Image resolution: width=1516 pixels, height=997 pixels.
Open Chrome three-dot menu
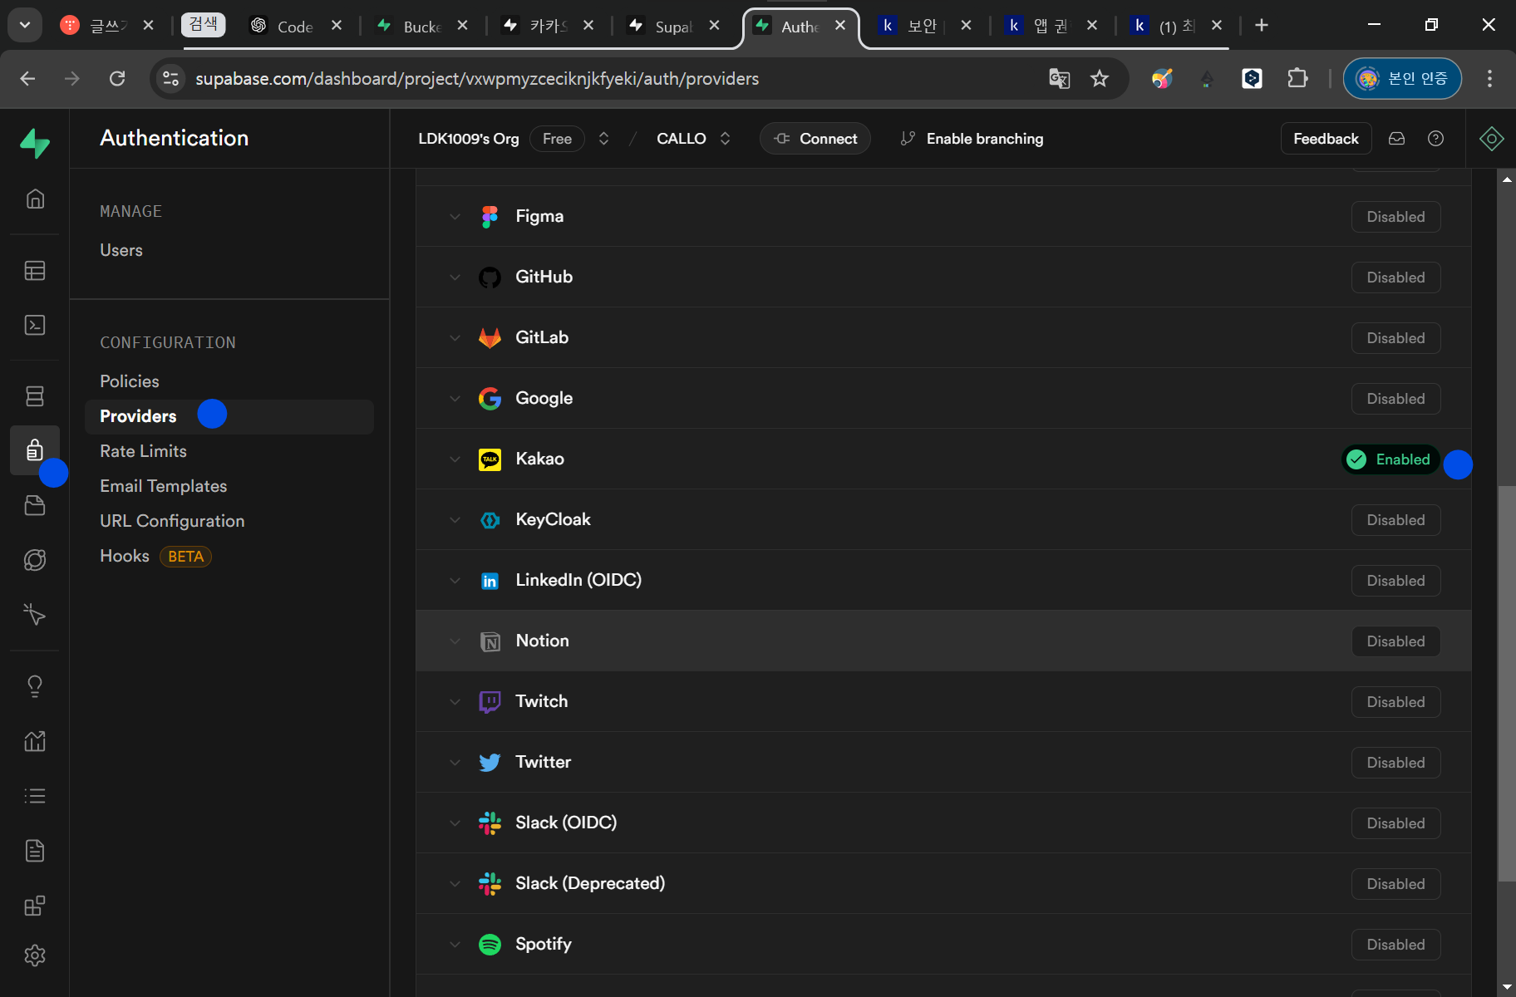coord(1489,79)
